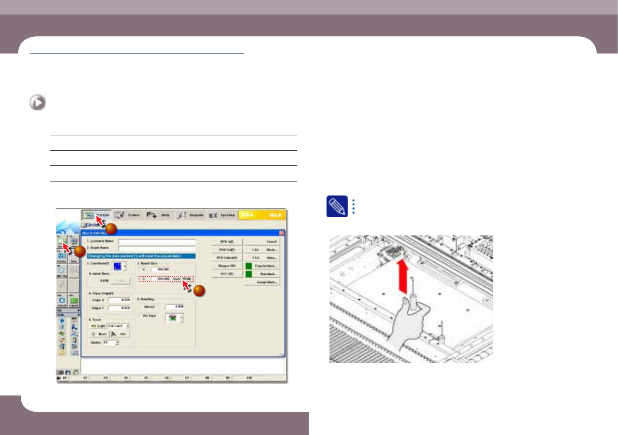Click the Origin Y value field
The height and width of the screenshot is (435, 618).
click(x=119, y=308)
